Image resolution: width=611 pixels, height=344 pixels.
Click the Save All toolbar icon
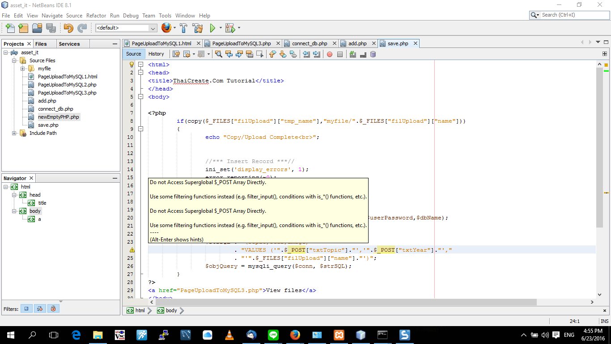tap(51, 28)
